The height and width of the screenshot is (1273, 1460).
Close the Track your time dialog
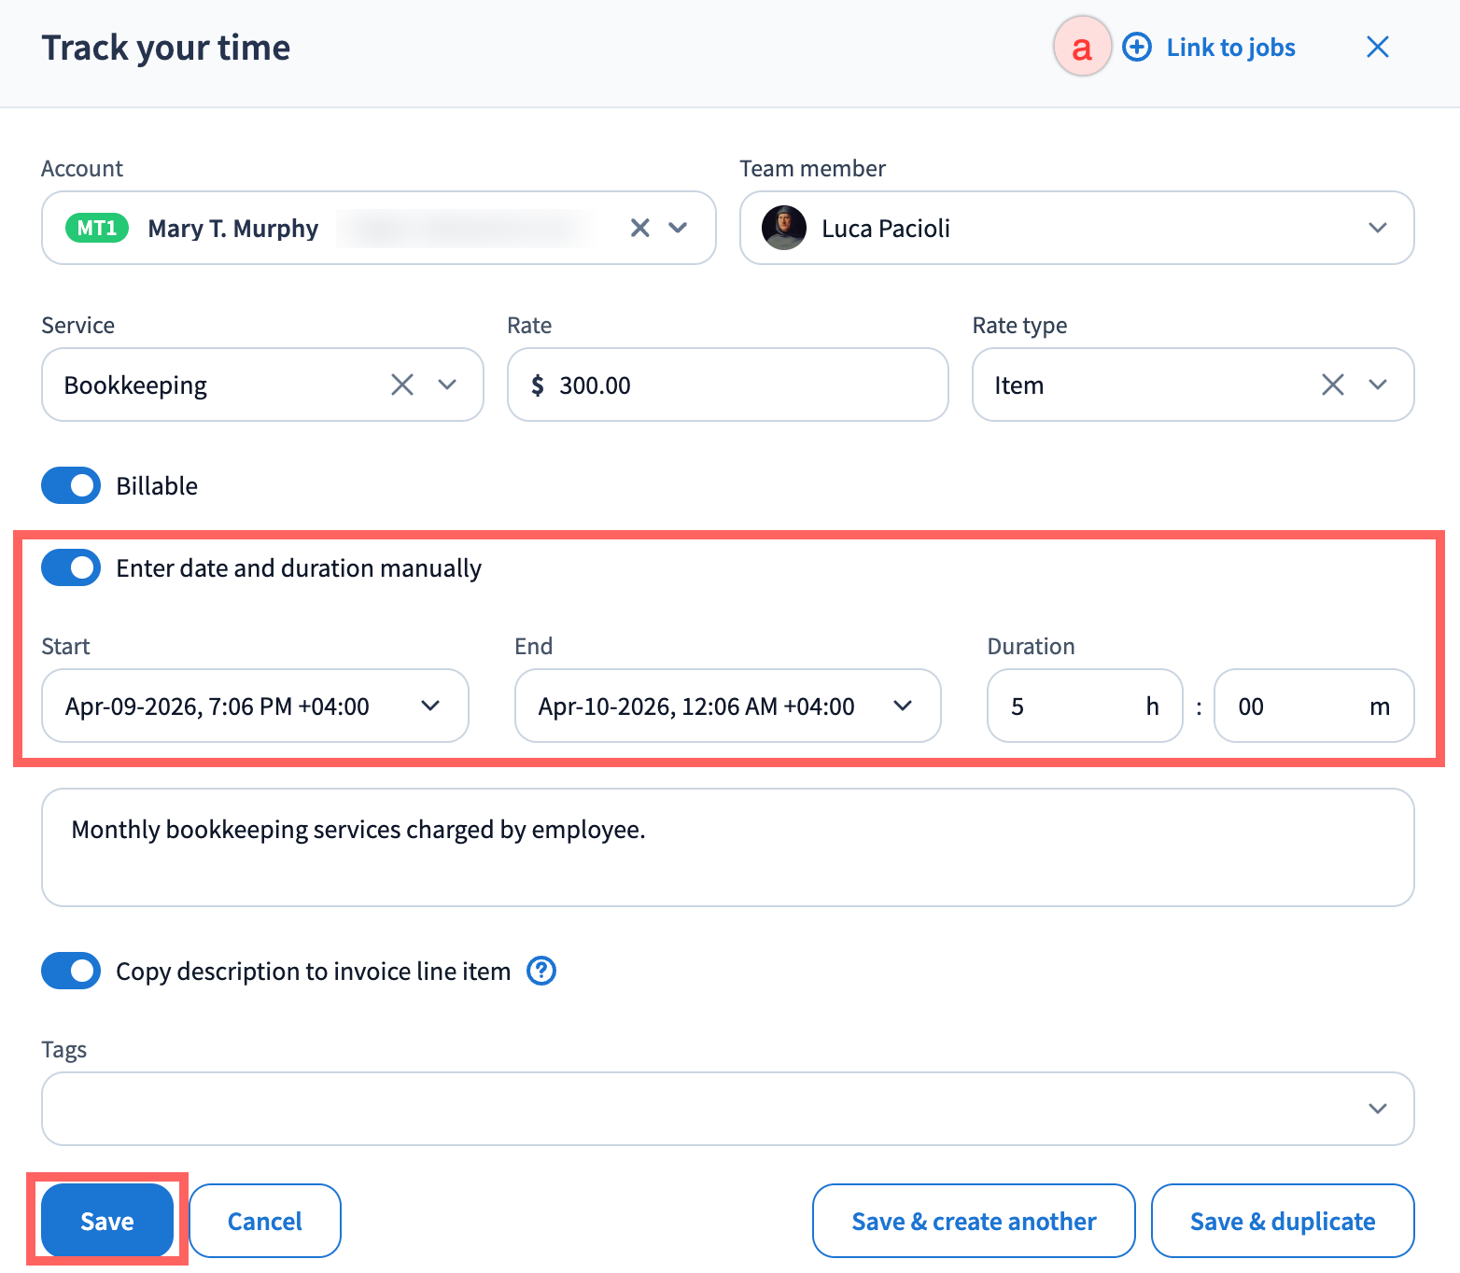click(x=1377, y=48)
